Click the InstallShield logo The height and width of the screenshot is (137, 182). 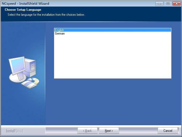click(15, 131)
